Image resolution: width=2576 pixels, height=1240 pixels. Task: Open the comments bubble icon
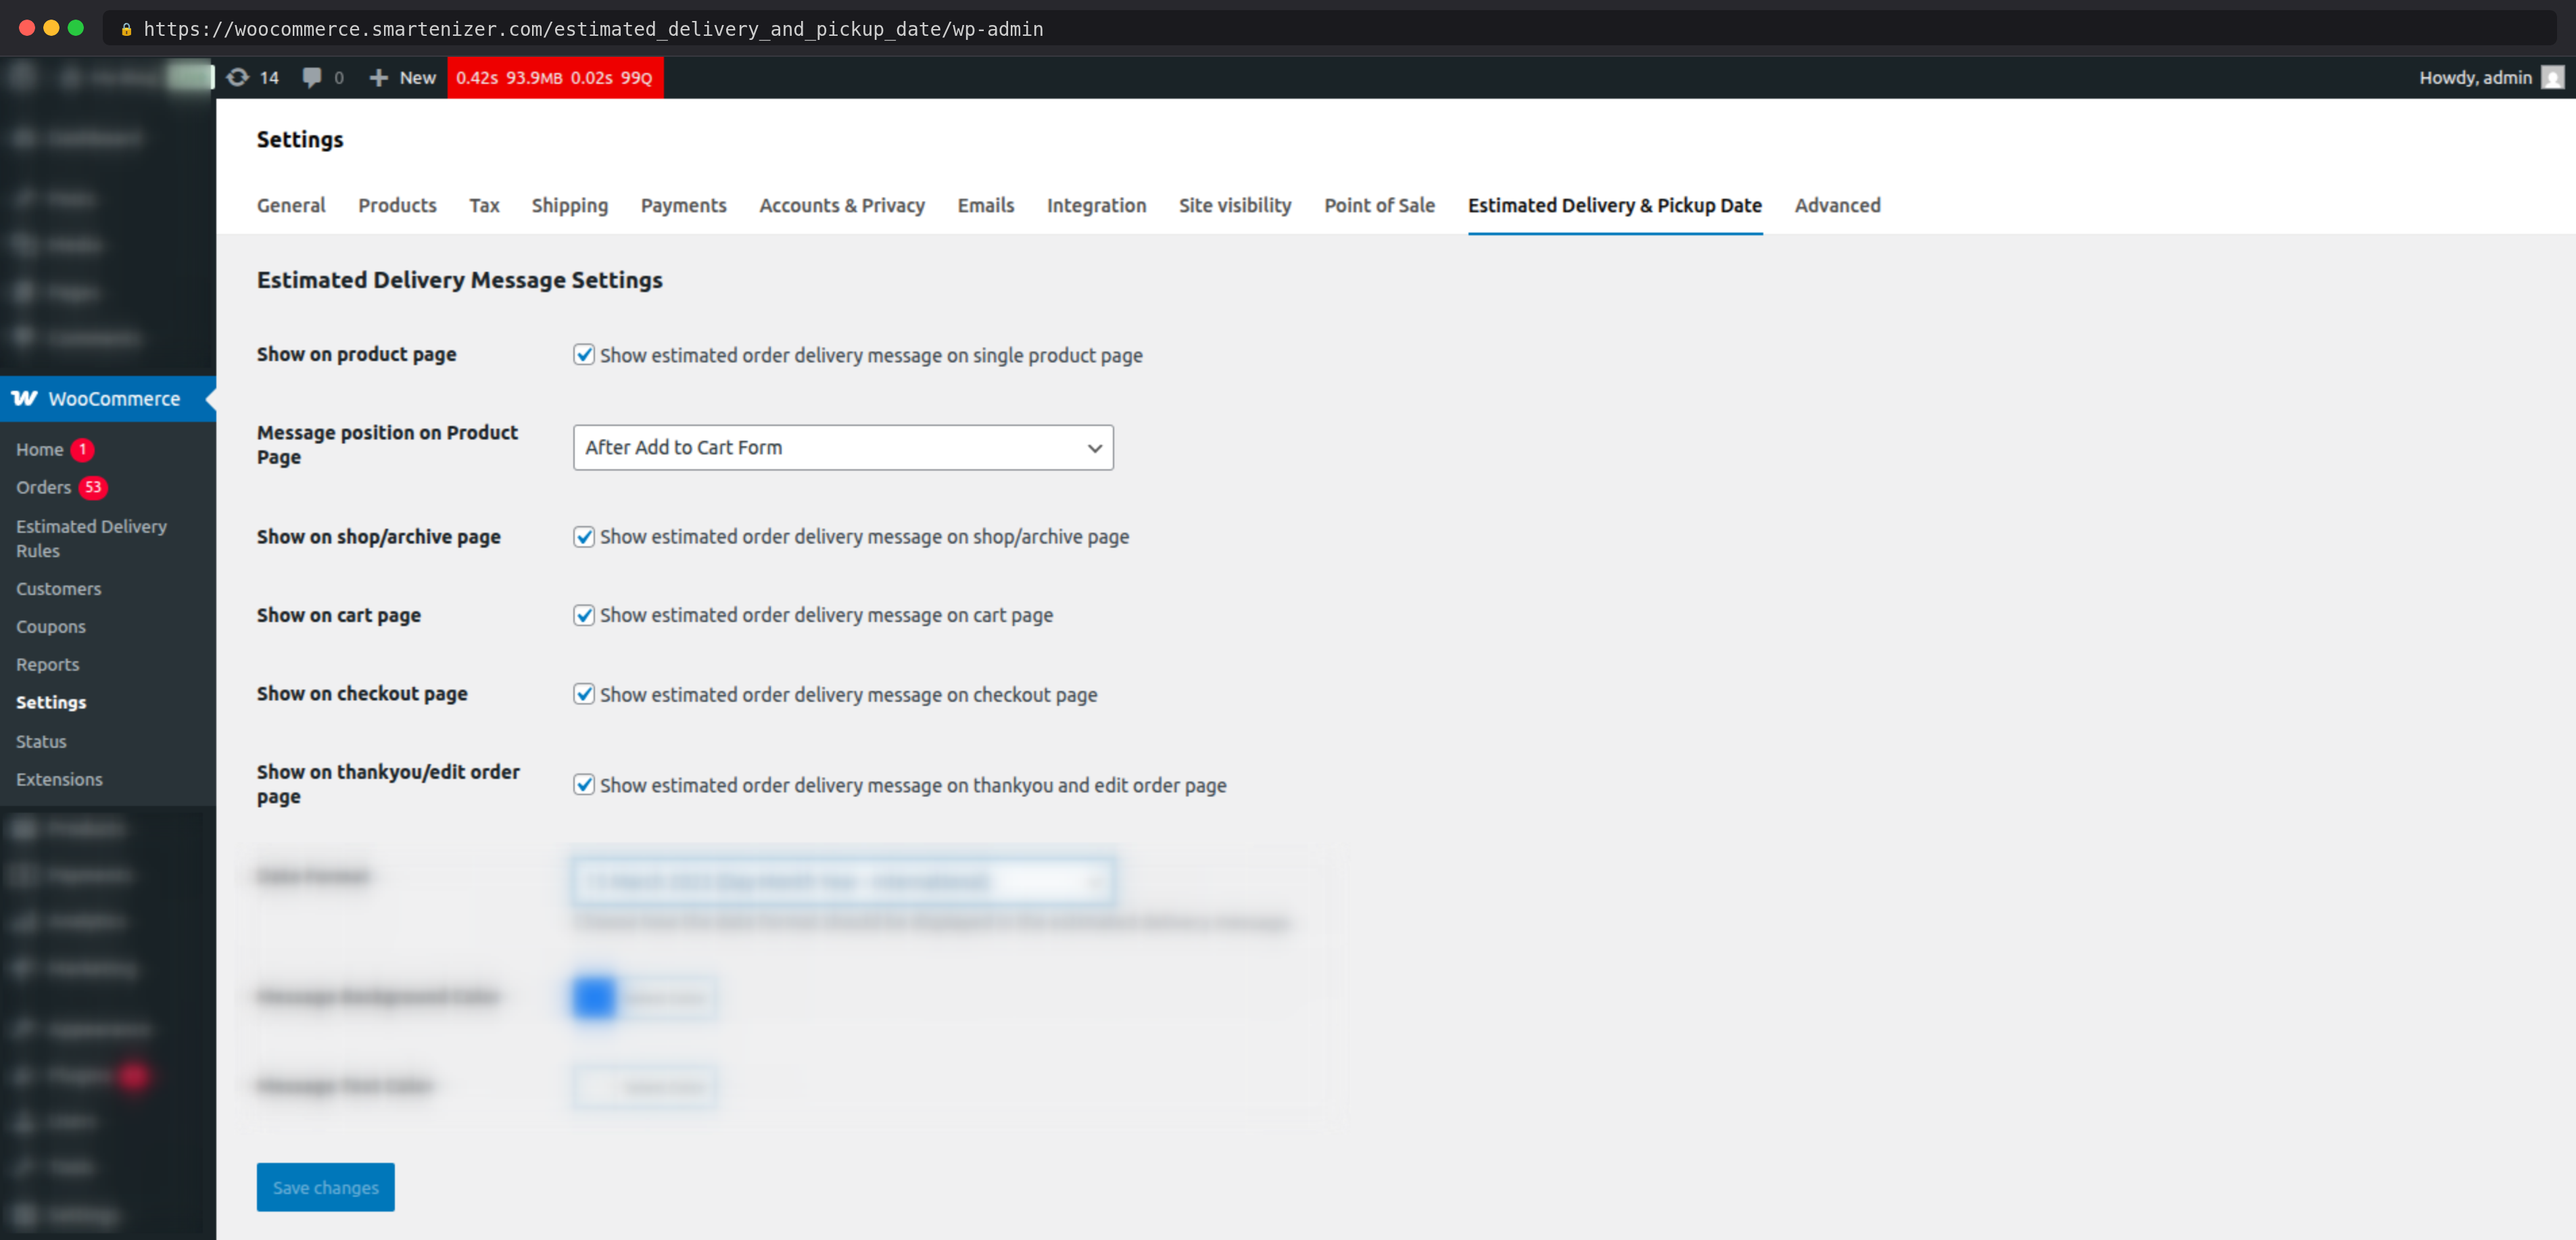[x=312, y=77]
